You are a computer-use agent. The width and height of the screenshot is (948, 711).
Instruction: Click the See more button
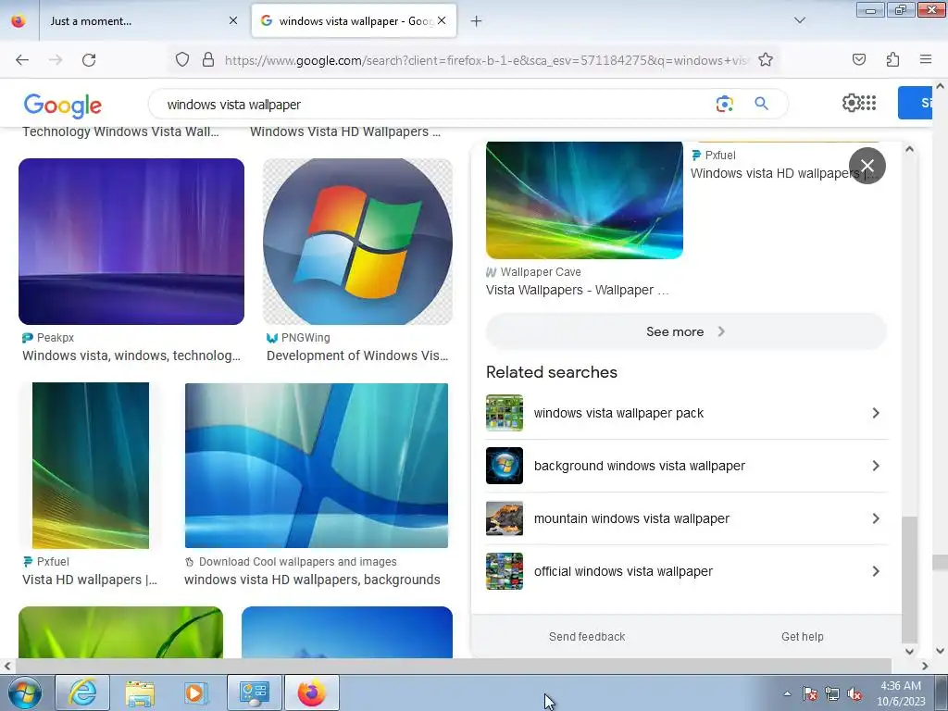pos(686,331)
